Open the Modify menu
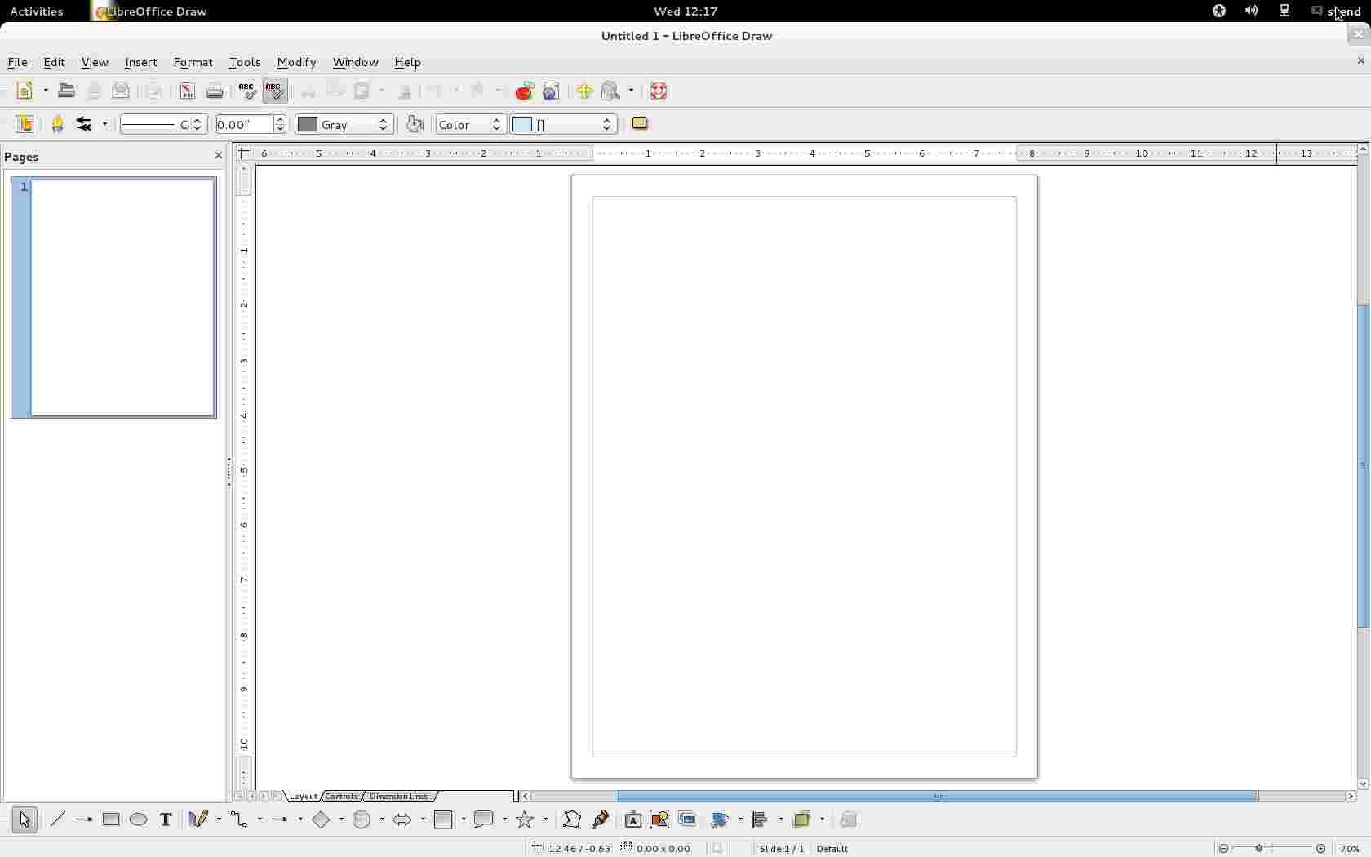 click(296, 62)
